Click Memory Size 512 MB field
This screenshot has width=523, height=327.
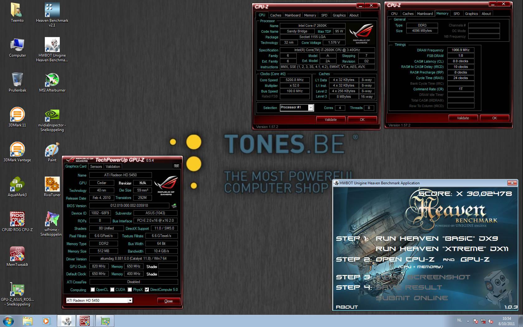click(x=103, y=251)
